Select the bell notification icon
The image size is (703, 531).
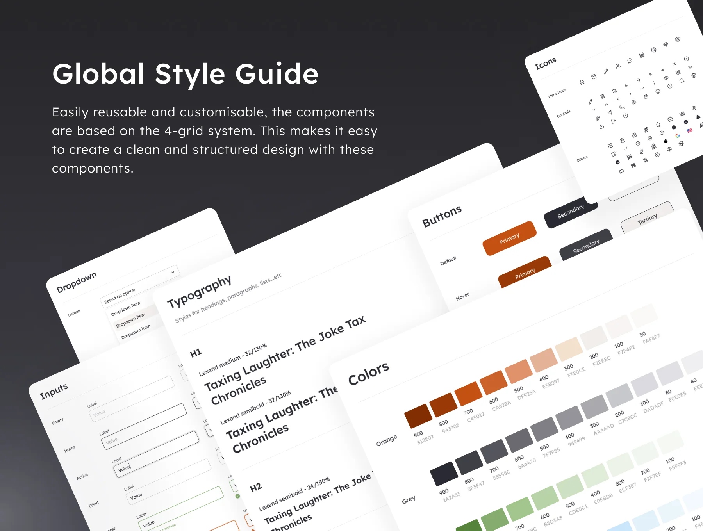click(x=658, y=125)
